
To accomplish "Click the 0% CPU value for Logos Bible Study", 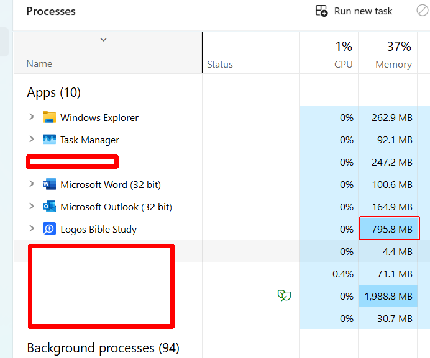I will coord(347,230).
